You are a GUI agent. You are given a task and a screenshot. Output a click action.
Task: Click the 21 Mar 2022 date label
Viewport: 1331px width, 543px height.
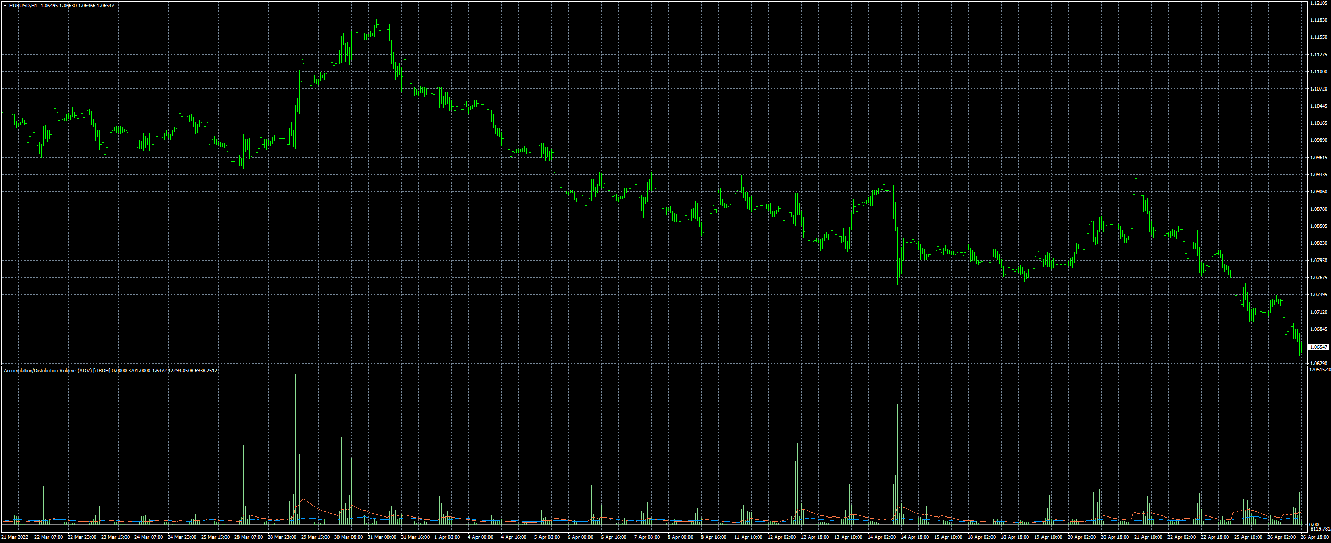click(15, 537)
